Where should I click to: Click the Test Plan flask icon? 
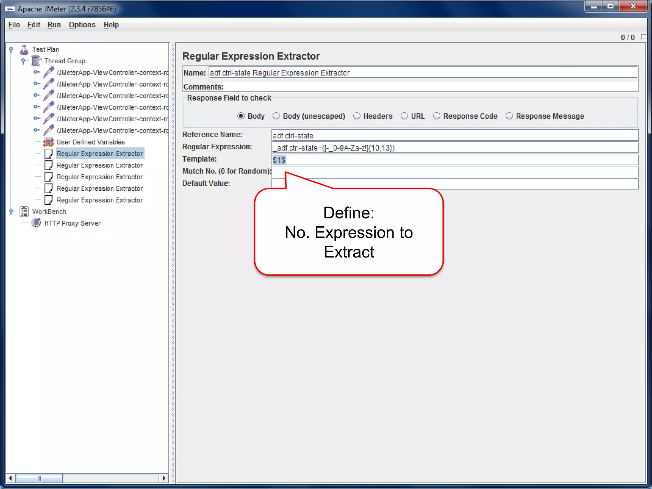tap(24, 49)
